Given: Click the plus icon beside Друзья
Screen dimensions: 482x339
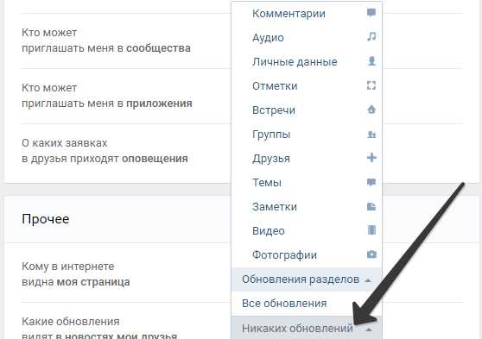Looking at the screenshot, I should (371, 158).
